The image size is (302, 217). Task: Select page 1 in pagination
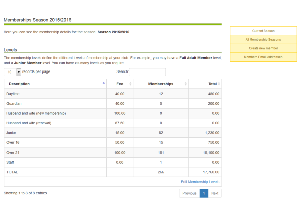point(204,193)
